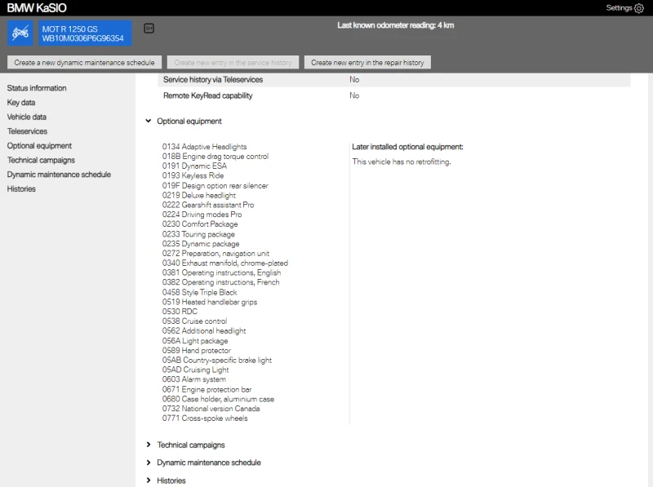
Task: Navigate to Vehicle data in sidebar
Action: pos(27,117)
